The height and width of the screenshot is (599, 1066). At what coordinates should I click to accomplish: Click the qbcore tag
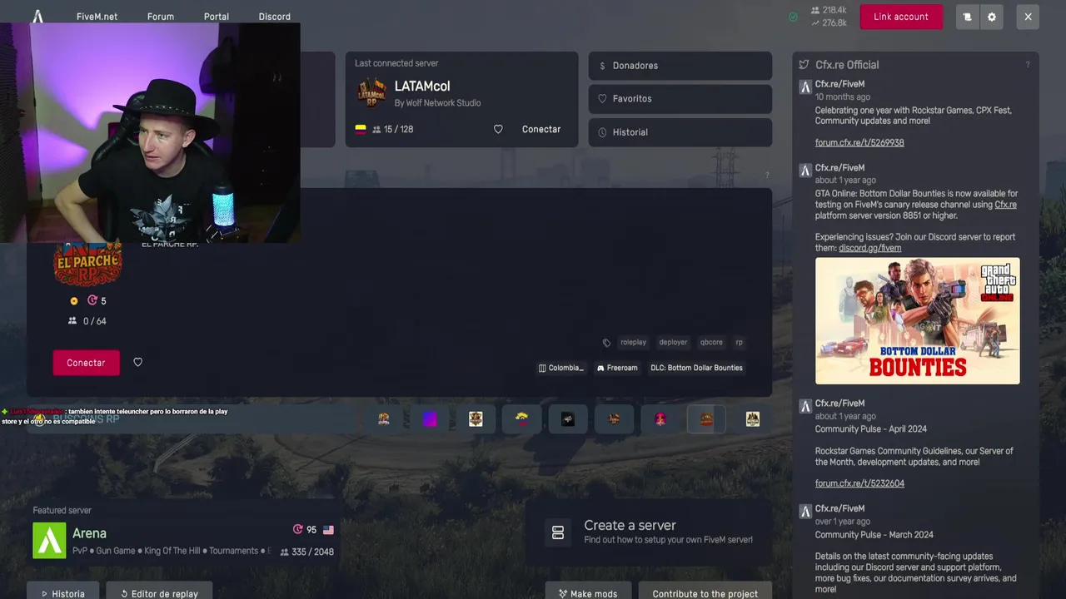pos(711,342)
